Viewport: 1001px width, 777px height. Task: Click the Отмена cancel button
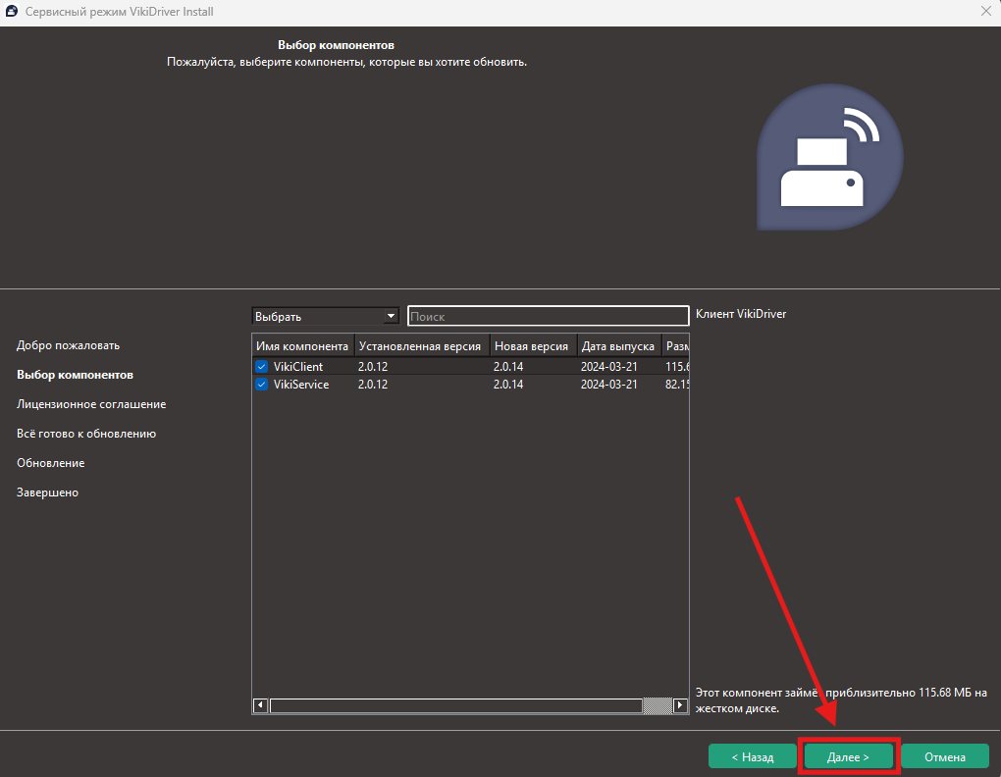tap(945, 756)
